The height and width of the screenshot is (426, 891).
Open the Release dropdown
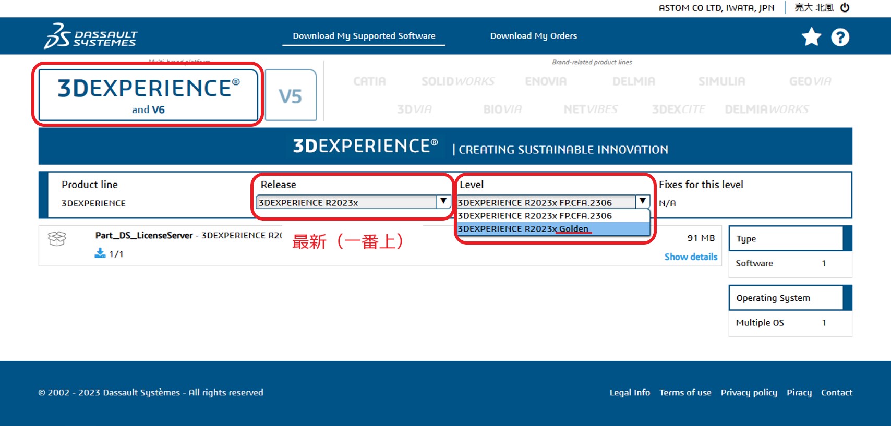coord(353,202)
